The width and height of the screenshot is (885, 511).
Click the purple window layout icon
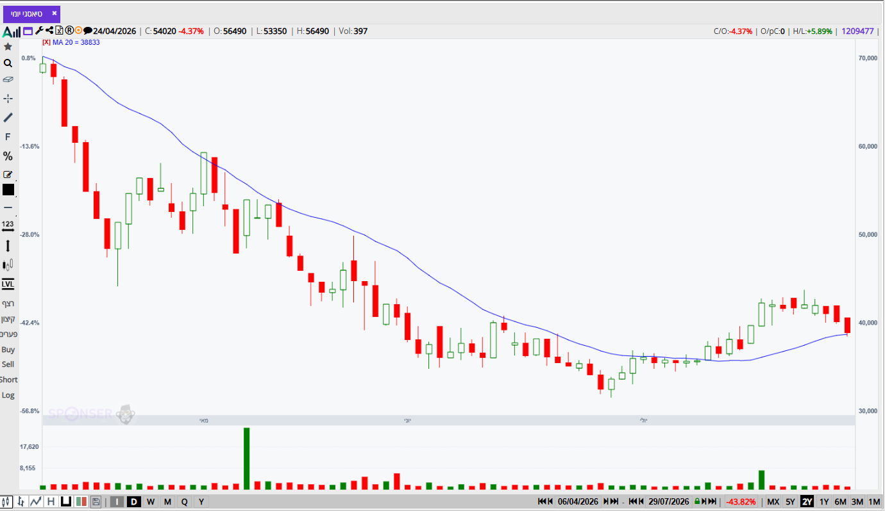28,31
